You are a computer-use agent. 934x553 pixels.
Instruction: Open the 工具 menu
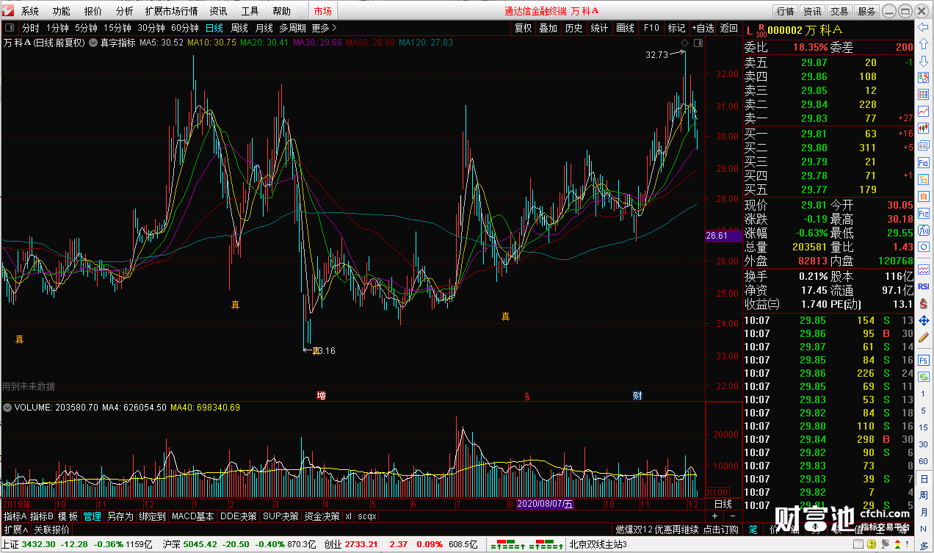[x=250, y=11]
